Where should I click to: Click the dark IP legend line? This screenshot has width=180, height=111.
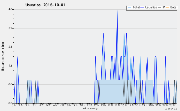[x=160, y=7]
